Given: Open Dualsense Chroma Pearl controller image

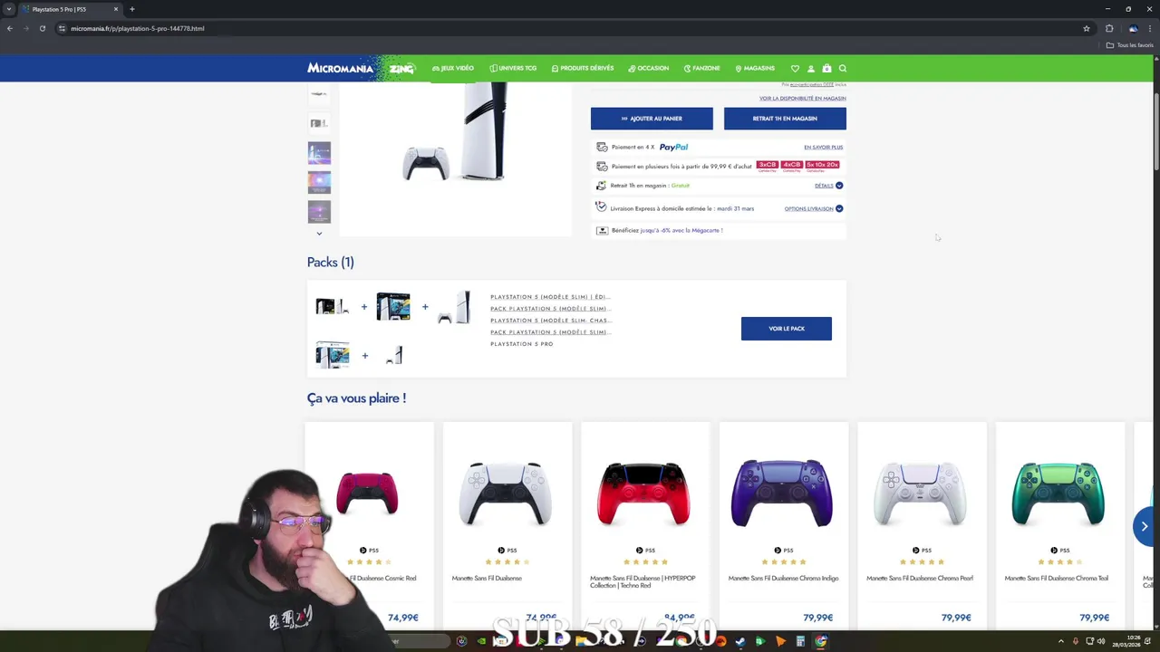Looking at the screenshot, I should click(x=920, y=494).
